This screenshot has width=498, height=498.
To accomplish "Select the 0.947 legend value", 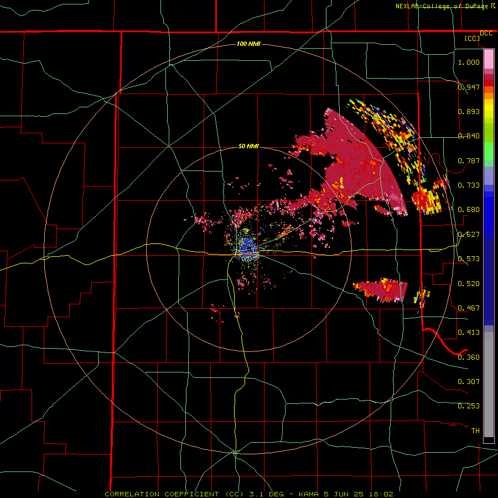I will (469, 87).
